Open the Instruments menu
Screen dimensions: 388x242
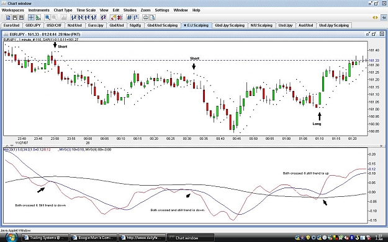click(x=39, y=10)
